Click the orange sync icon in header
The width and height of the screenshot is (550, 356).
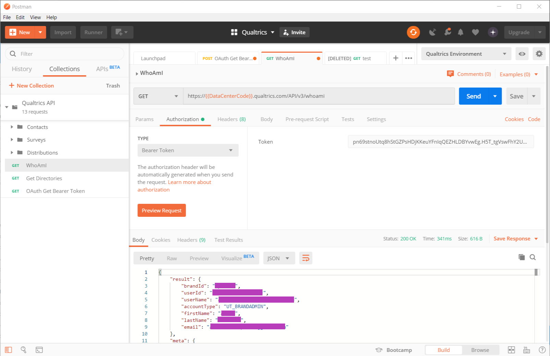tap(413, 32)
